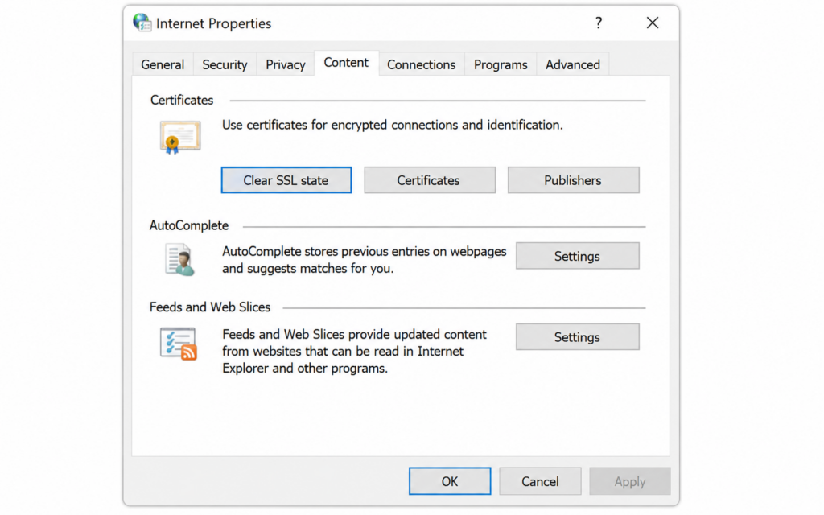Confirm with the OK button
This screenshot has height=515, width=824.
click(450, 481)
